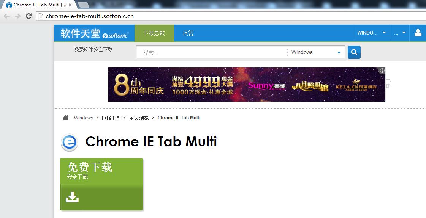This screenshot has height=218, width=426.
Task: Click the 免费软件 安全下载 tagline text
Action: pyautogui.click(x=93, y=49)
